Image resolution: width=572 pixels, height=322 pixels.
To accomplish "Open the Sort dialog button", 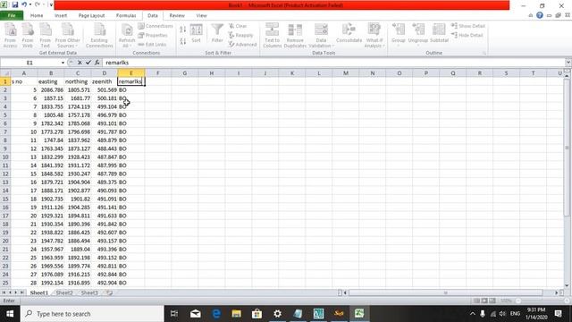I will pos(197,34).
